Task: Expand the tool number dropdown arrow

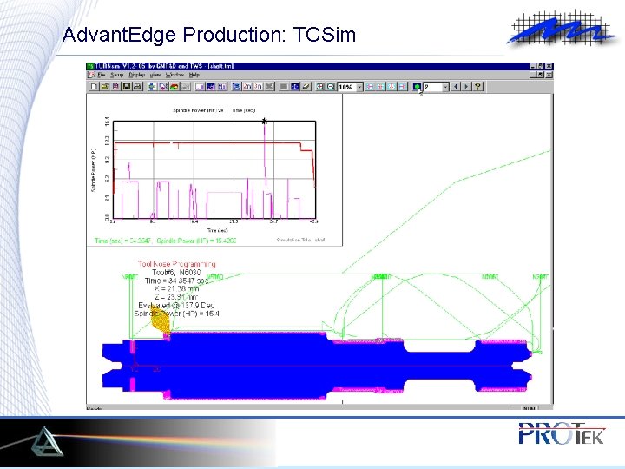Action: tap(445, 87)
